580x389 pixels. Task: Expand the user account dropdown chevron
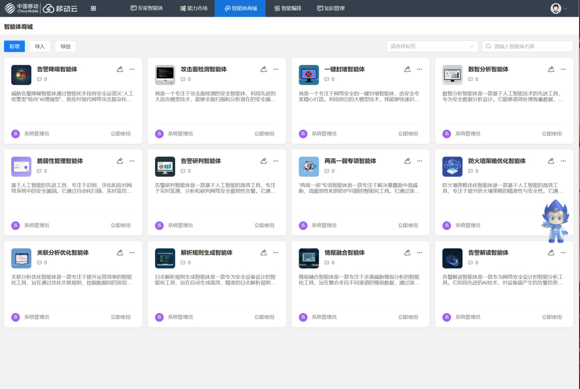[566, 8]
